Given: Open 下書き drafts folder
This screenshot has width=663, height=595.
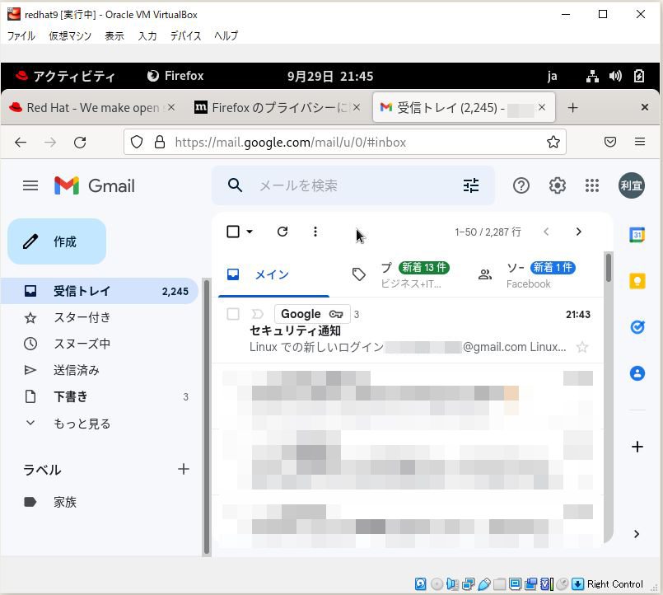Looking at the screenshot, I should tap(100, 396).
